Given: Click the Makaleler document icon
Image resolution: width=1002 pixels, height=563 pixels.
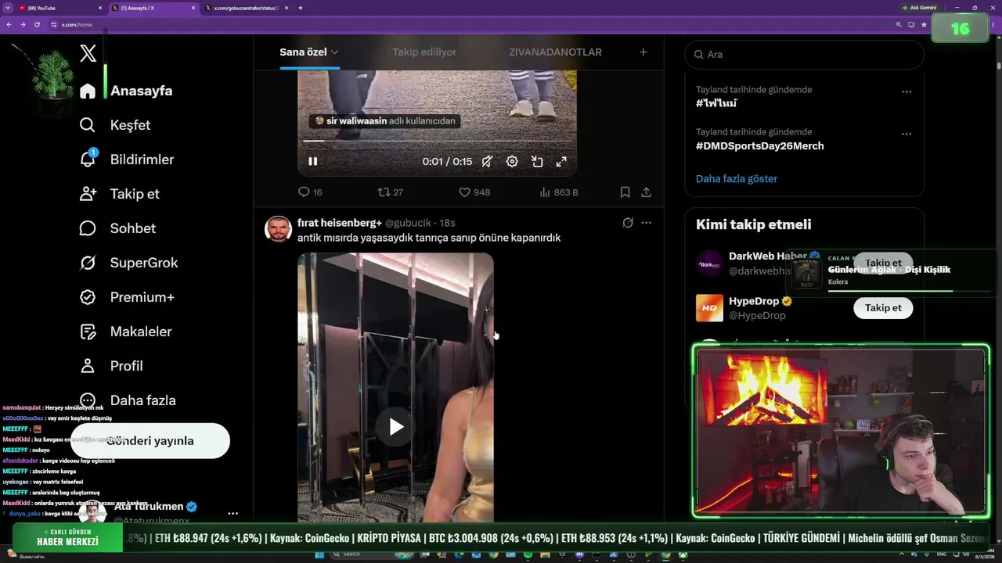Looking at the screenshot, I should tap(88, 332).
